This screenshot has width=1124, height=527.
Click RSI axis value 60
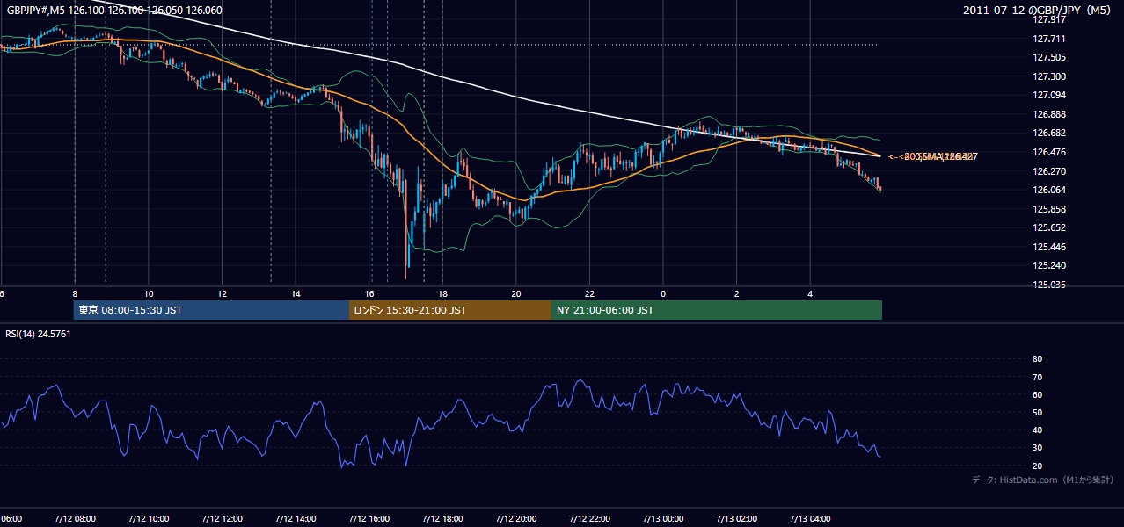click(x=1037, y=395)
